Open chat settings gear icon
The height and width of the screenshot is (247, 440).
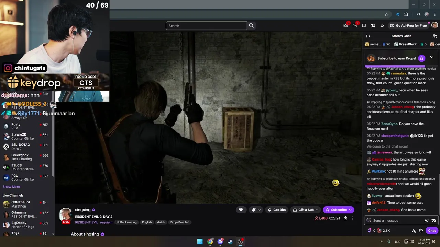[x=421, y=231]
